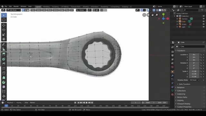Image resolution: width=206 pixels, height=116 pixels.
Task: Jump to the timeline start frame
Action: [79, 102]
